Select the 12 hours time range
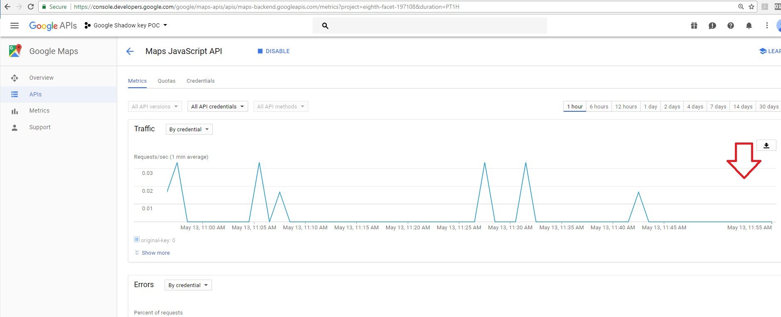Image resolution: width=781 pixels, height=317 pixels. (626, 106)
